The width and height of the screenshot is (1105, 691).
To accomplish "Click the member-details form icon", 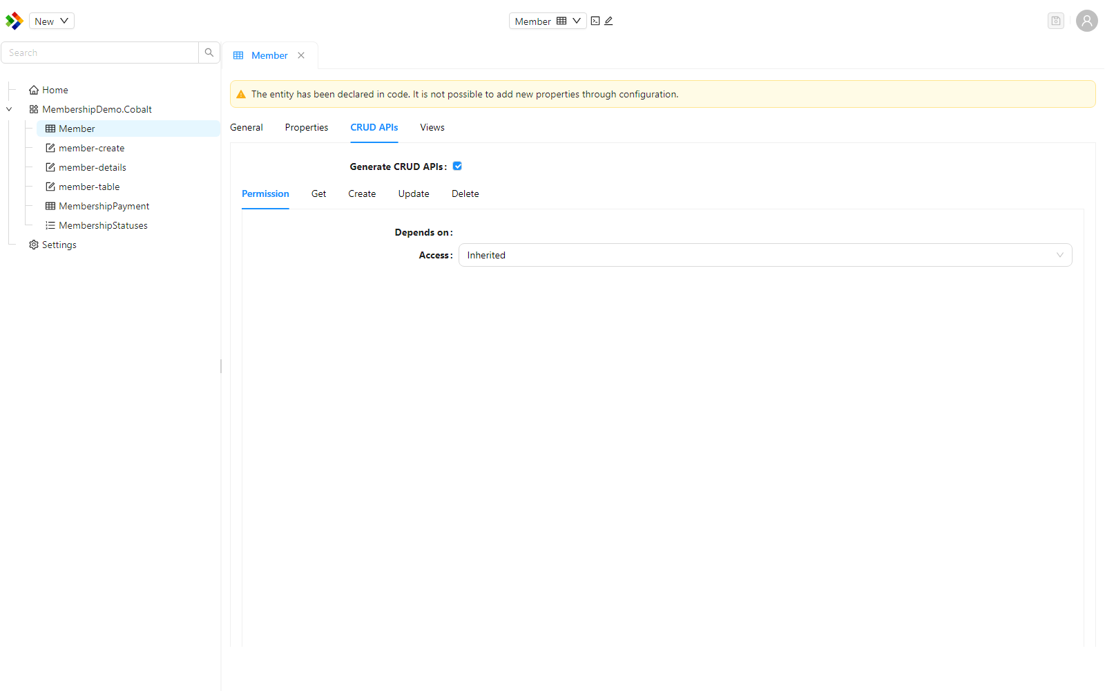I will pos(50,167).
